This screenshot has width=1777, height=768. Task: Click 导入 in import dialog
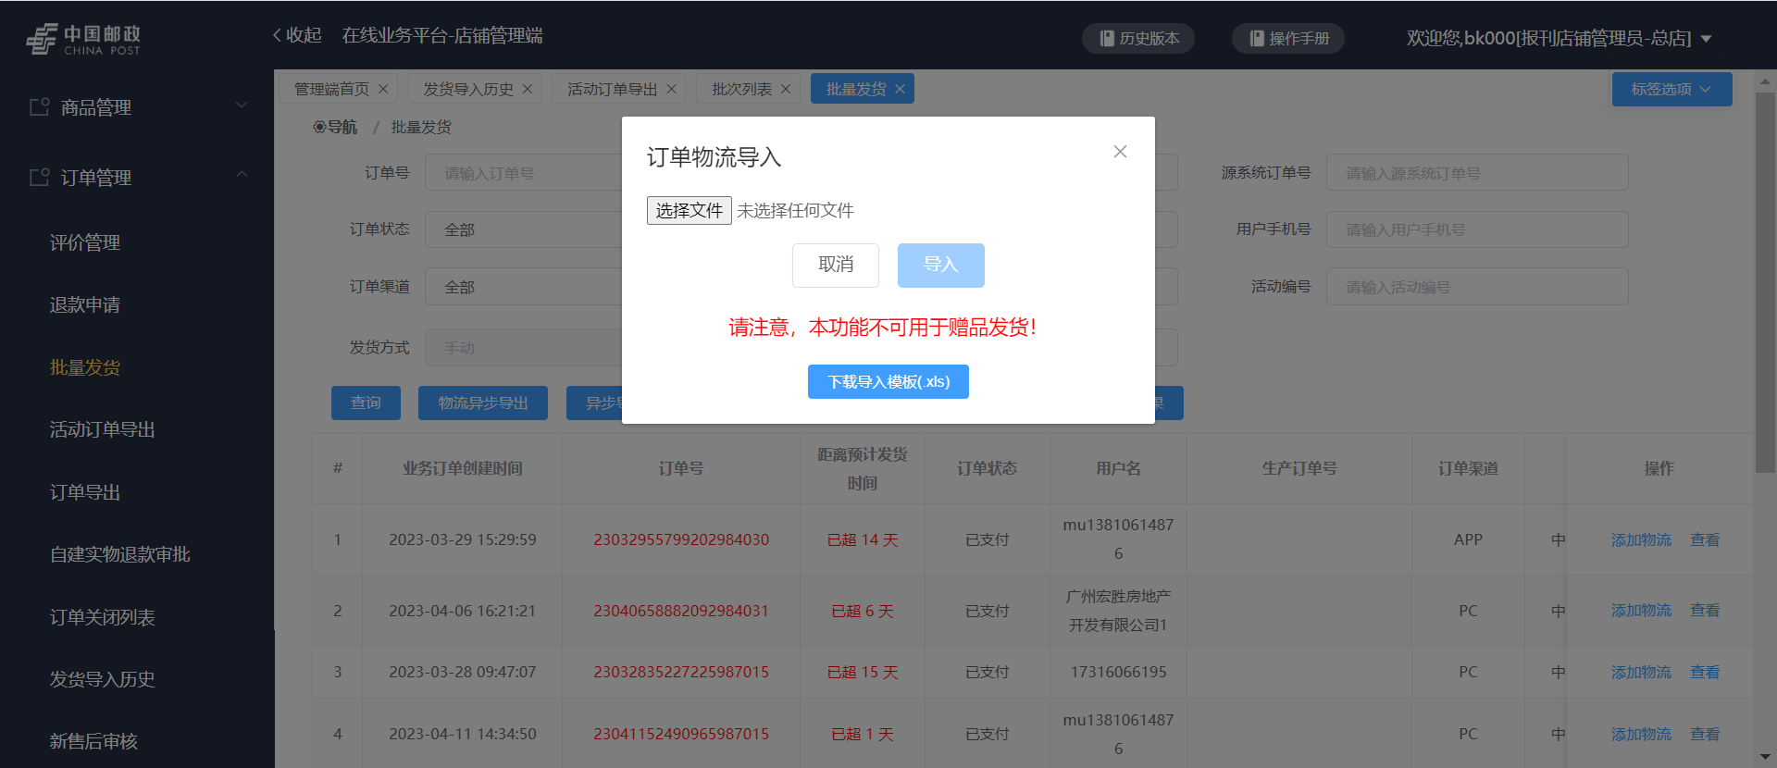tap(941, 266)
